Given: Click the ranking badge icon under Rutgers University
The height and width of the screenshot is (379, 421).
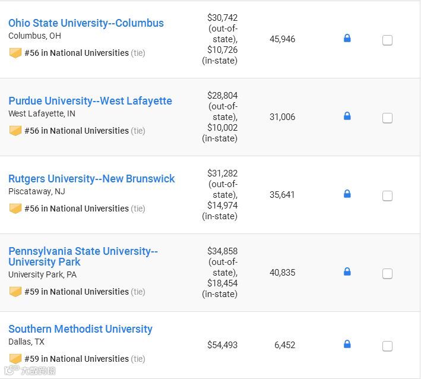Looking at the screenshot, I should pos(15,209).
